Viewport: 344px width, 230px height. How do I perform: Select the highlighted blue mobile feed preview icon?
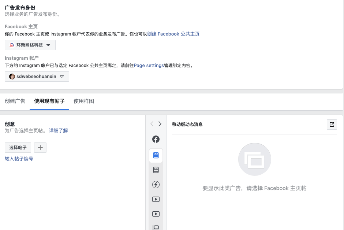[156, 155]
